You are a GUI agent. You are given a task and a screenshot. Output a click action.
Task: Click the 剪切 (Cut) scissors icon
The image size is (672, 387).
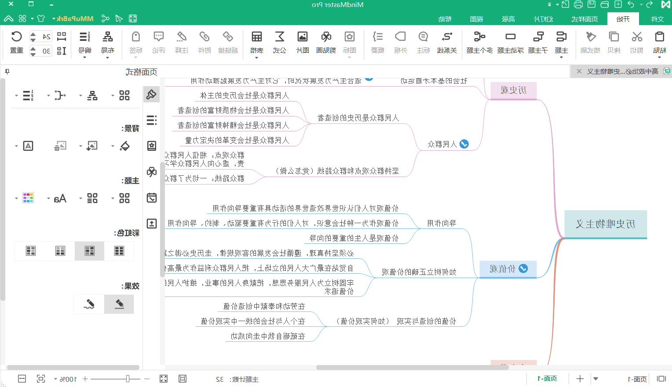pyautogui.click(x=637, y=37)
